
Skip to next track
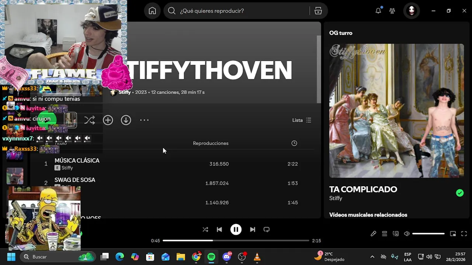[253, 229]
